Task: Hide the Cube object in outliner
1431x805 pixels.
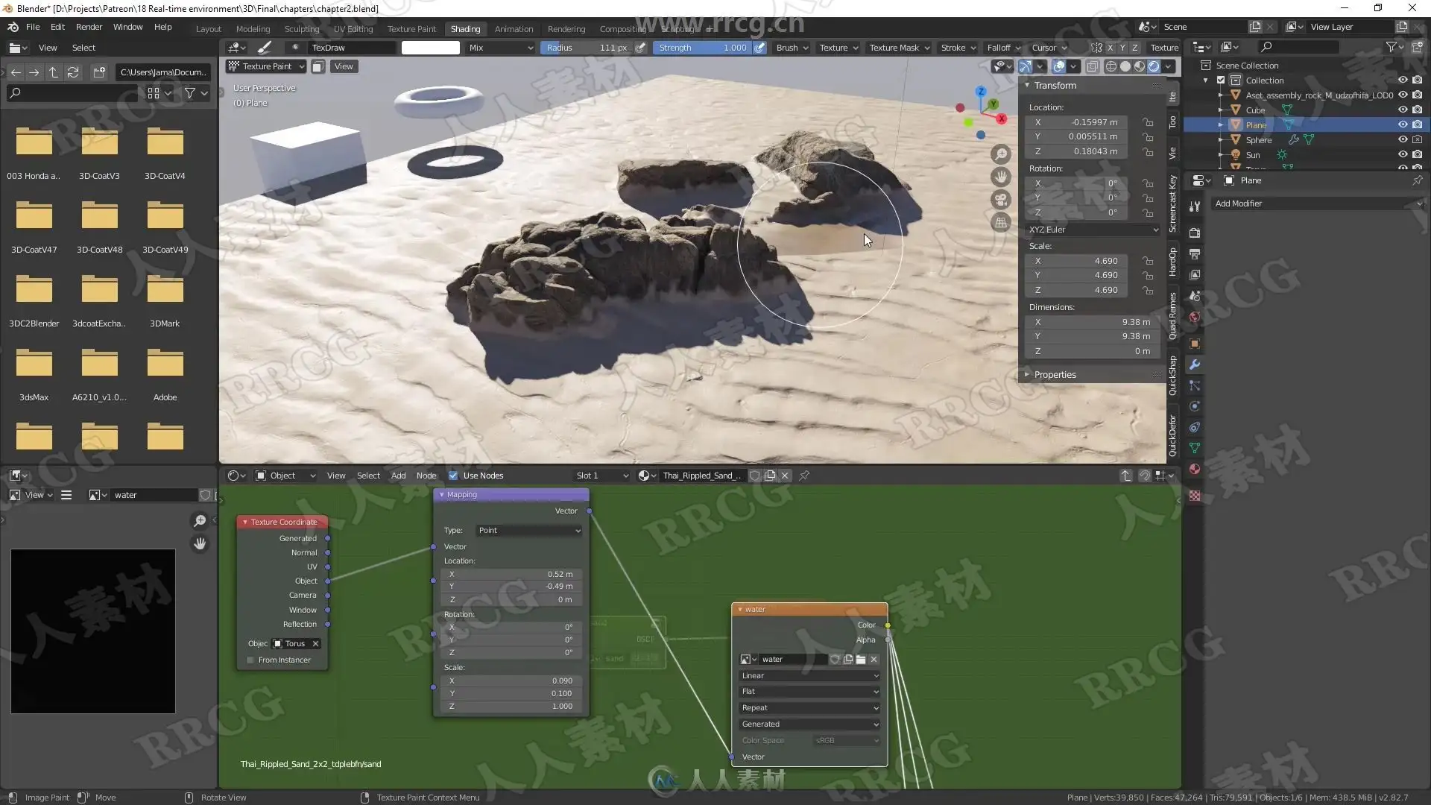Action: 1402,110
